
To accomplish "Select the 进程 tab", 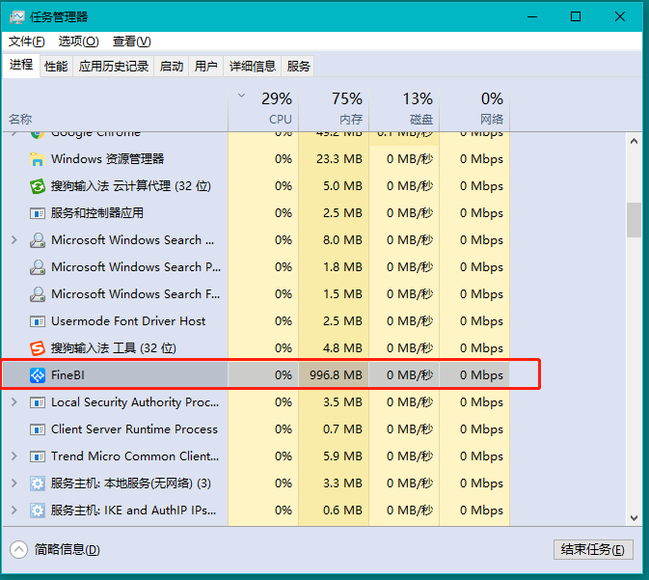I will pos(21,65).
